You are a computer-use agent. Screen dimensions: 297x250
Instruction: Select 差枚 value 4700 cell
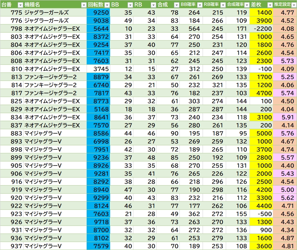[261, 93]
